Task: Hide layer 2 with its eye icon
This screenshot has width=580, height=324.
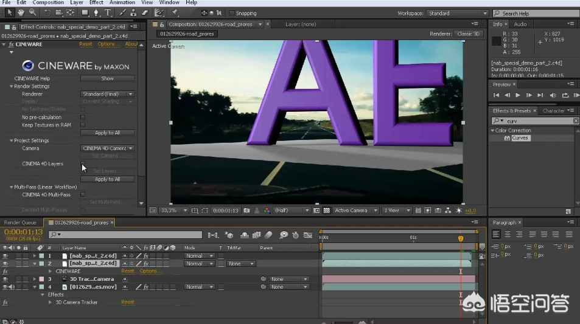Action: pyautogui.click(x=5, y=263)
